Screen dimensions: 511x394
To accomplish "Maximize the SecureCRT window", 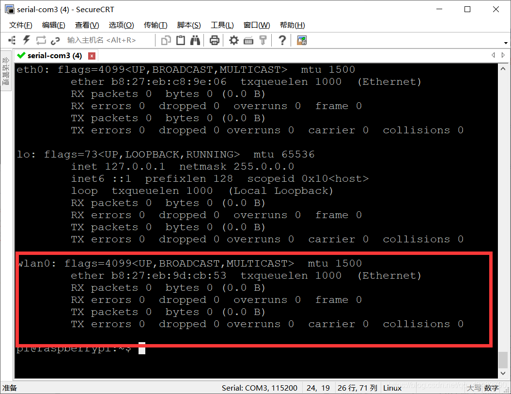I will coord(467,10).
